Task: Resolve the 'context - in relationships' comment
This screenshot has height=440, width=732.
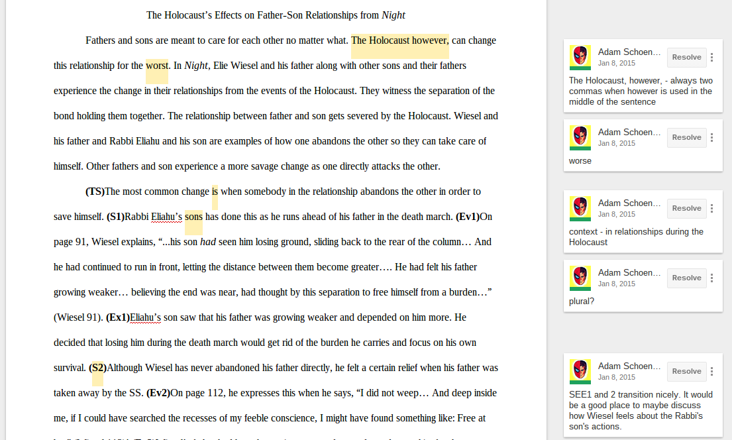Action: pos(687,208)
